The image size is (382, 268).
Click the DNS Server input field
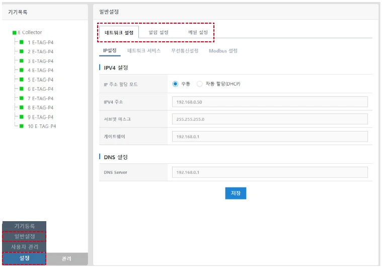click(270, 172)
